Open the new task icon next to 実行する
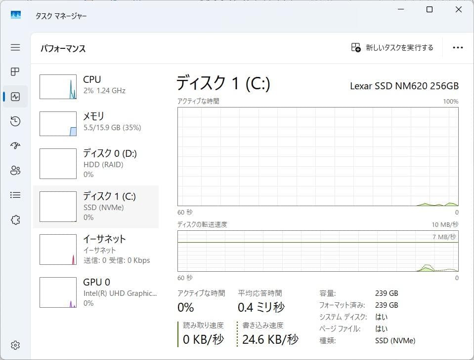The height and width of the screenshot is (360, 474). pyautogui.click(x=355, y=47)
